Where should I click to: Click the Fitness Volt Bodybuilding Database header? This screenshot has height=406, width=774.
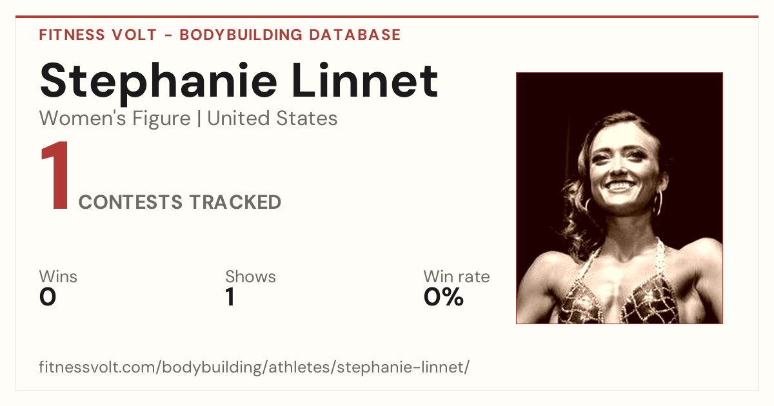pyautogui.click(x=220, y=35)
